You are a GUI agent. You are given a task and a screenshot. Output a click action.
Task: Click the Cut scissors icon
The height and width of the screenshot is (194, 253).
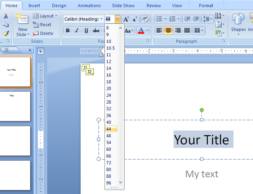tap(6, 16)
